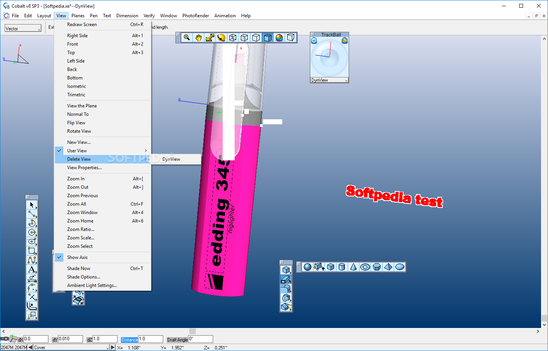Click the dZ input field

(105, 339)
